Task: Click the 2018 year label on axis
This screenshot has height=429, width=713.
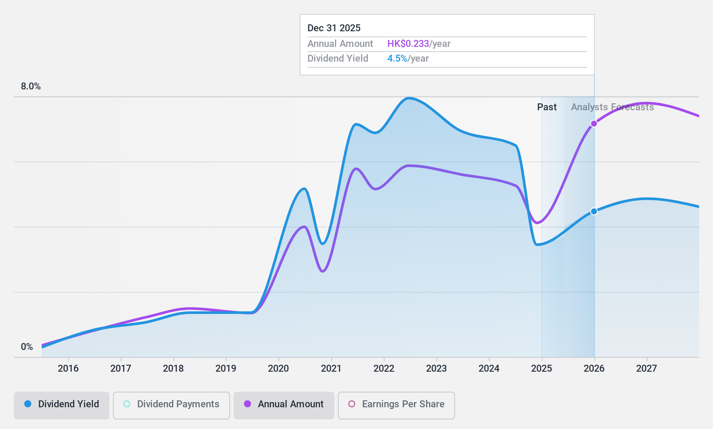Action: 173,369
